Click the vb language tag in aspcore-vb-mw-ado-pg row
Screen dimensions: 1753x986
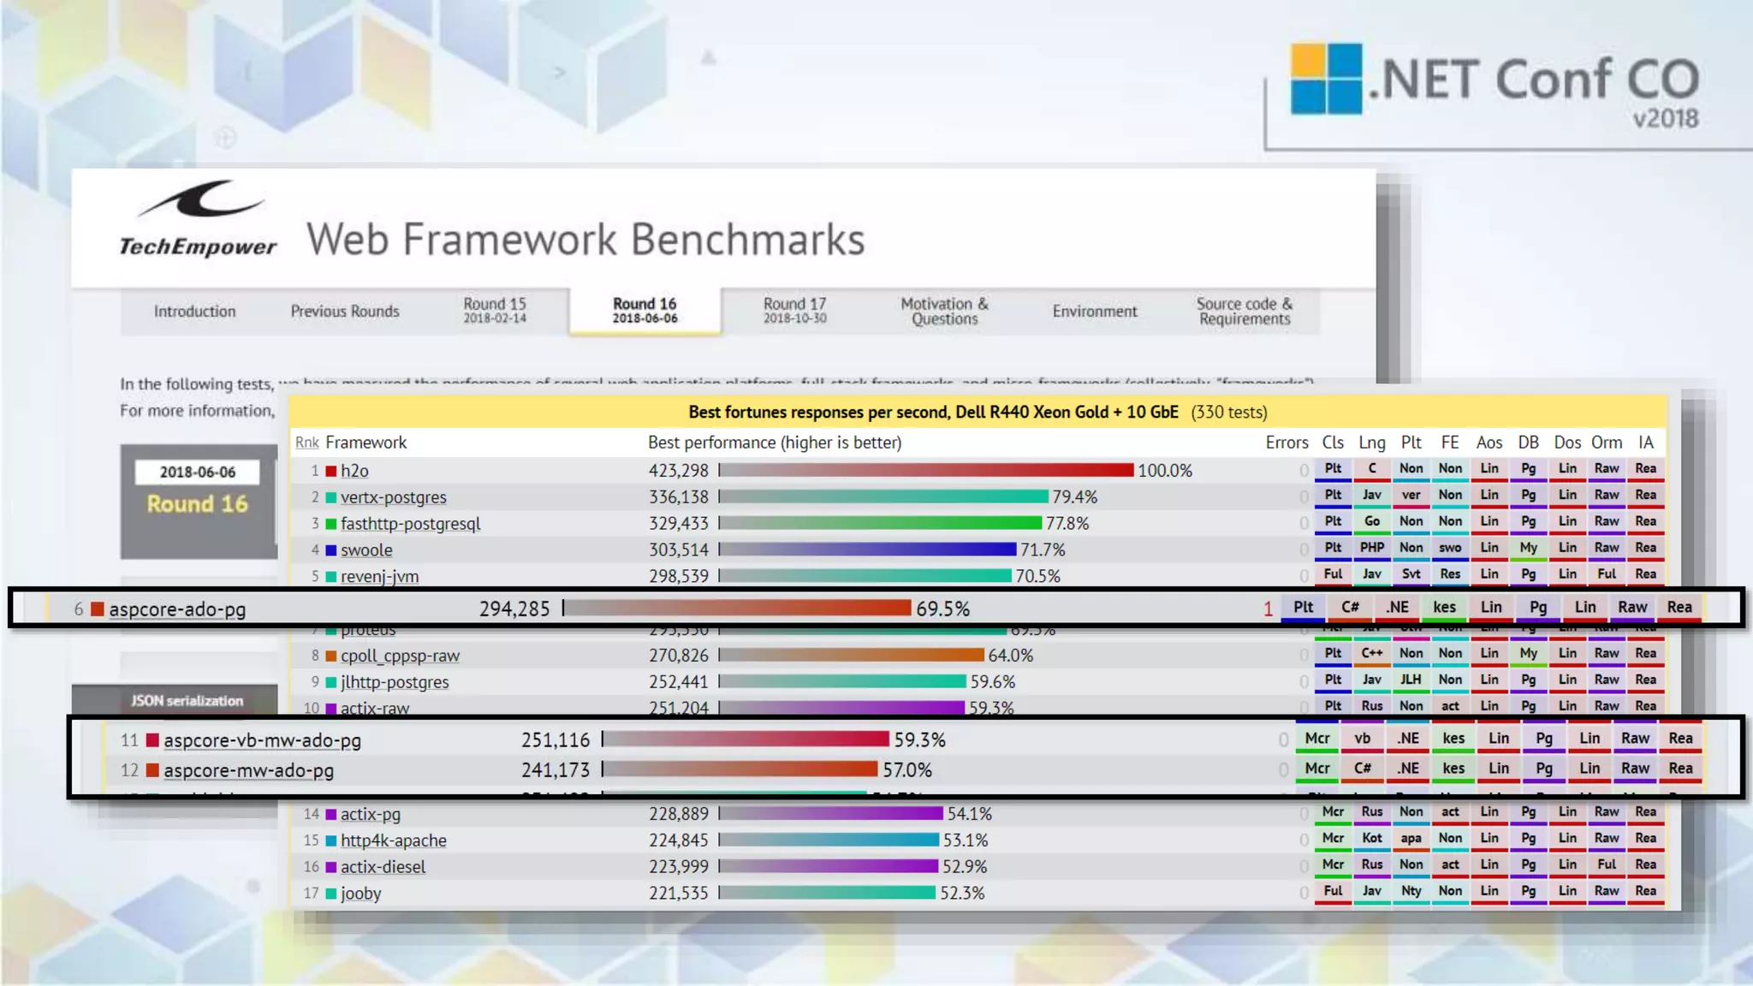pos(1362,739)
